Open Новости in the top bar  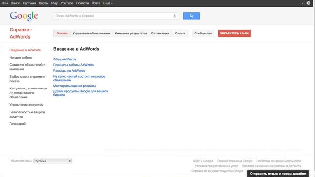coord(82,3)
